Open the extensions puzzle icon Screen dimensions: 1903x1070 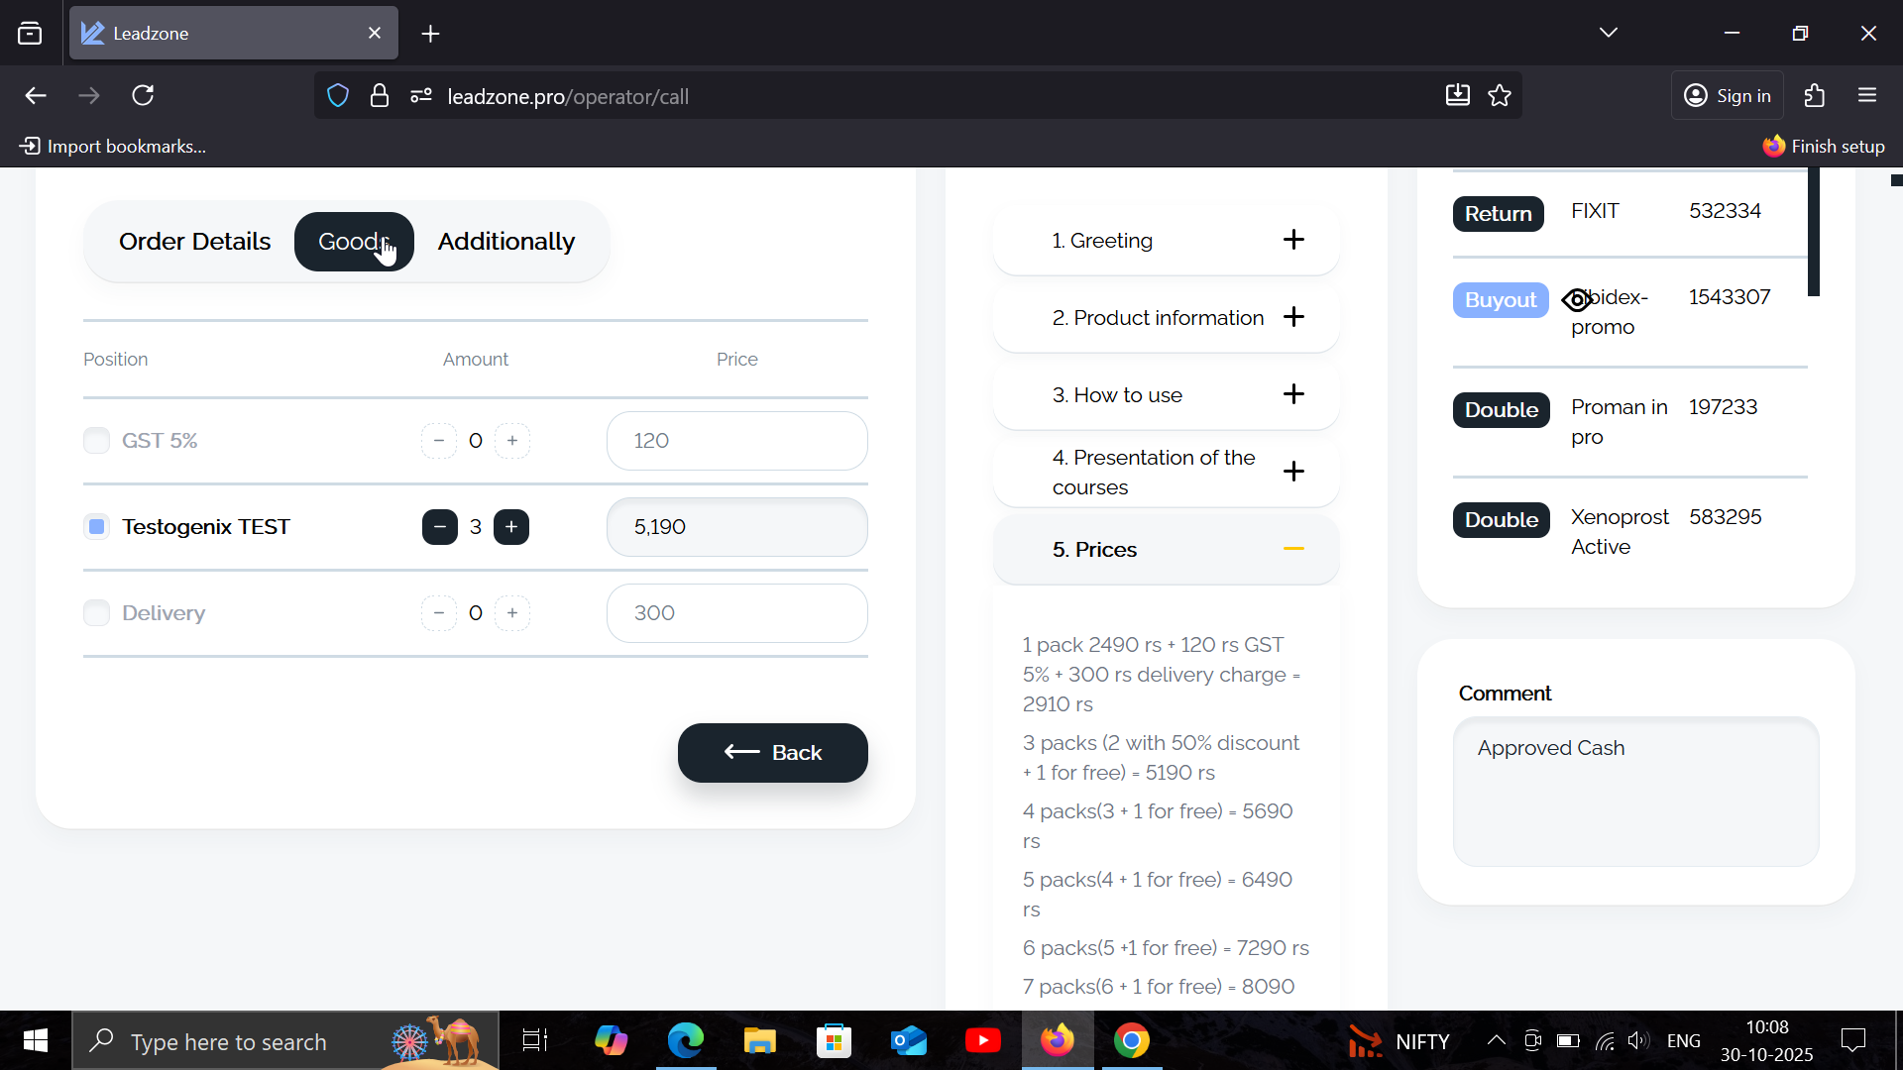pyautogui.click(x=1814, y=96)
